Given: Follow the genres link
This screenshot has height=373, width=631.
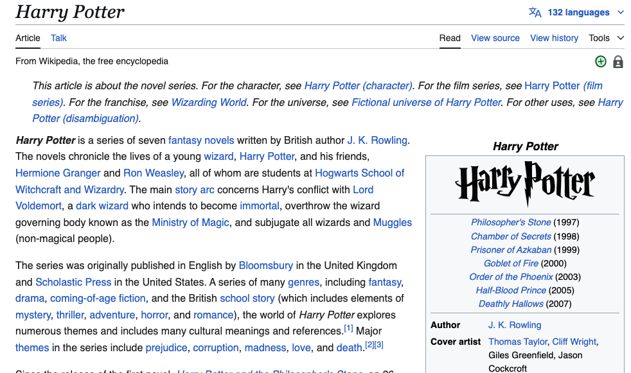Looking at the screenshot, I should pos(303,282).
